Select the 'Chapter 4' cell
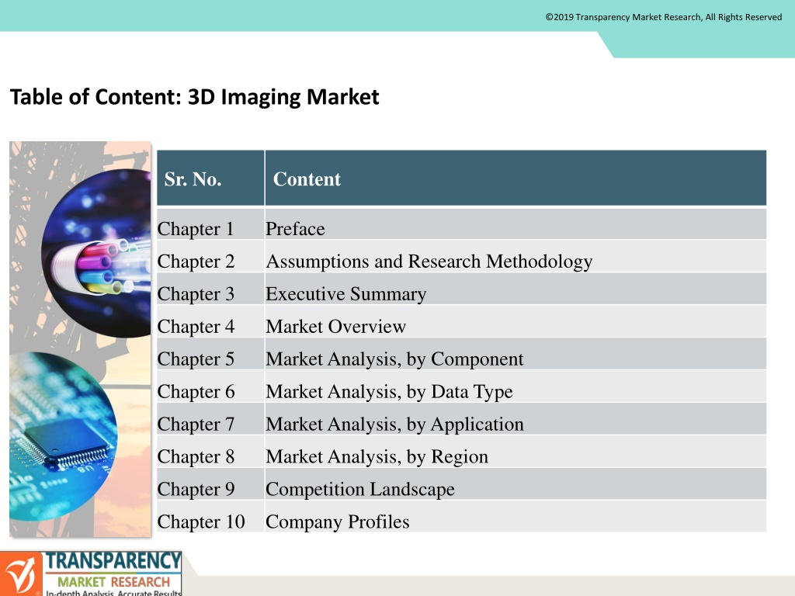 point(210,322)
